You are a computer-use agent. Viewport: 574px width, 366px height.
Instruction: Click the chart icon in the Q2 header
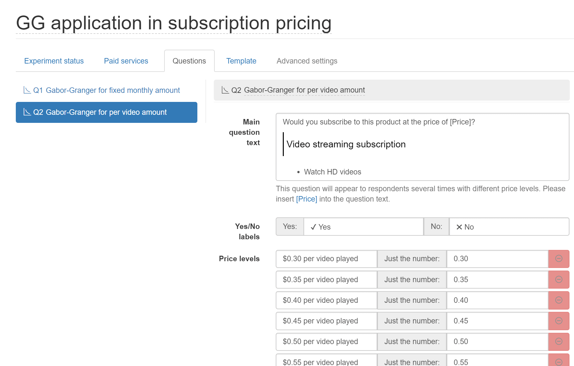pyautogui.click(x=225, y=90)
